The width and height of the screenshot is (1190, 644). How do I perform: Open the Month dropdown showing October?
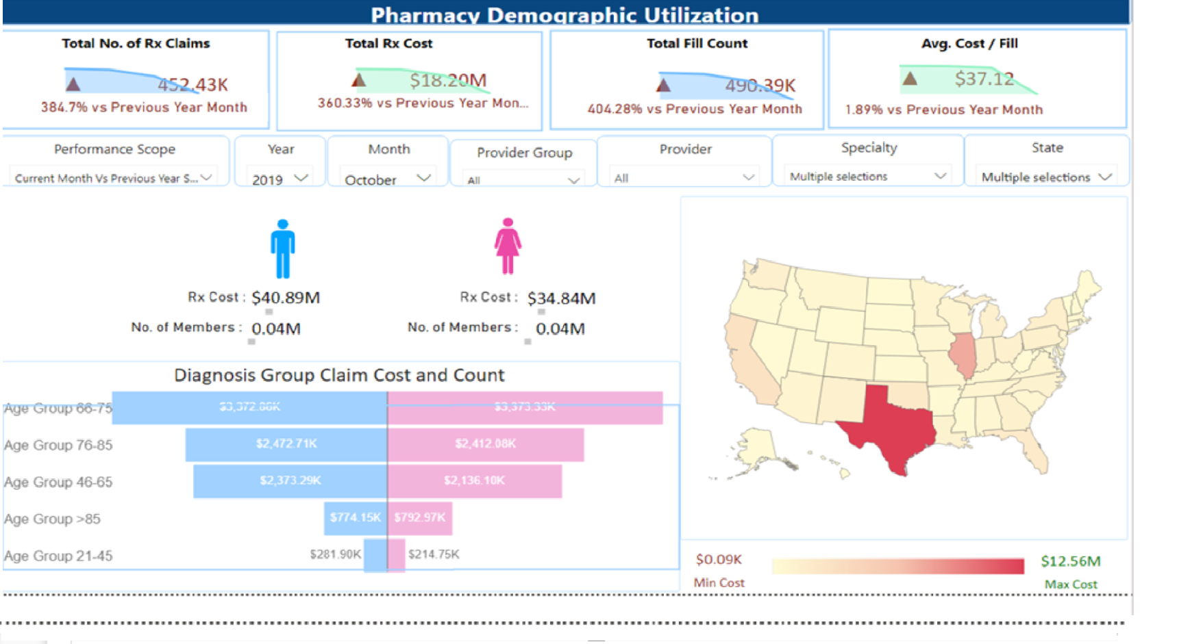387,179
